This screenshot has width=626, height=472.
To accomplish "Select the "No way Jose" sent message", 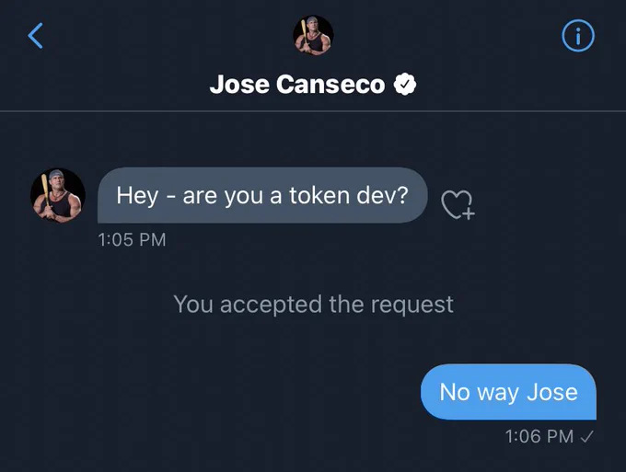I will 508,392.
